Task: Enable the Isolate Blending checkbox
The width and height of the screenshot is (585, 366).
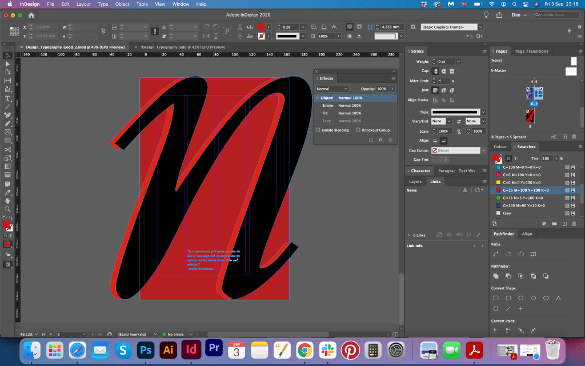Action: pos(318,130)
